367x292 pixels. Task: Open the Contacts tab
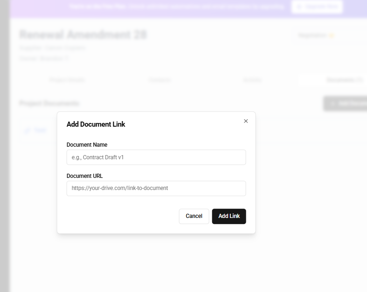point(159,80)
